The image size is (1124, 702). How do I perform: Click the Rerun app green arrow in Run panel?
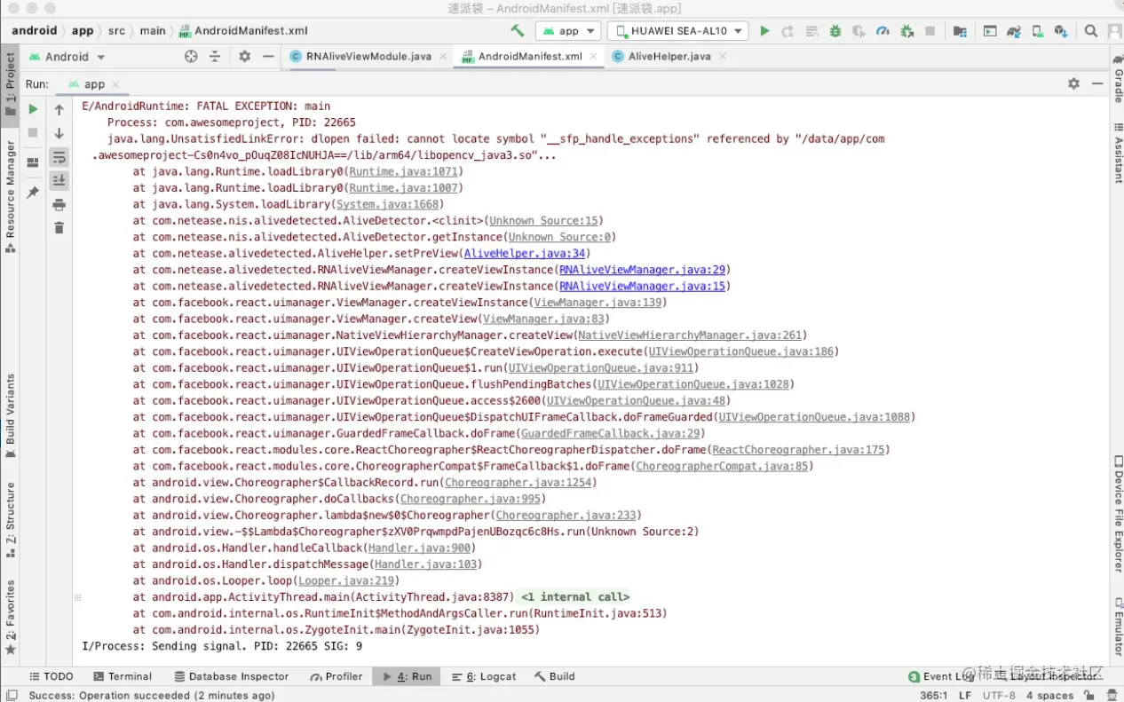33,109
